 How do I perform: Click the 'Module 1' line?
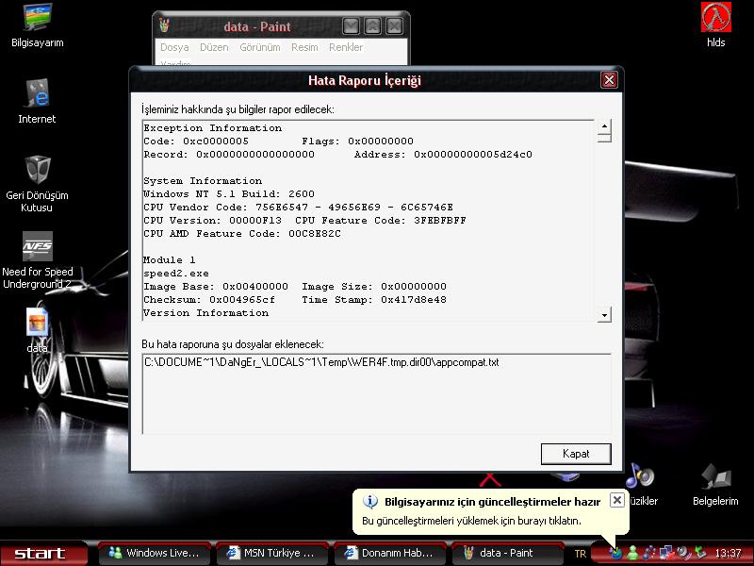(x=170, y=260)
